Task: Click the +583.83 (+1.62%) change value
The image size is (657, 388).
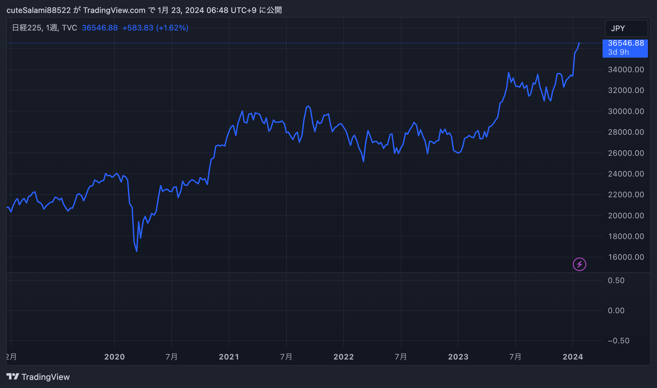Action: click(155, 28)
